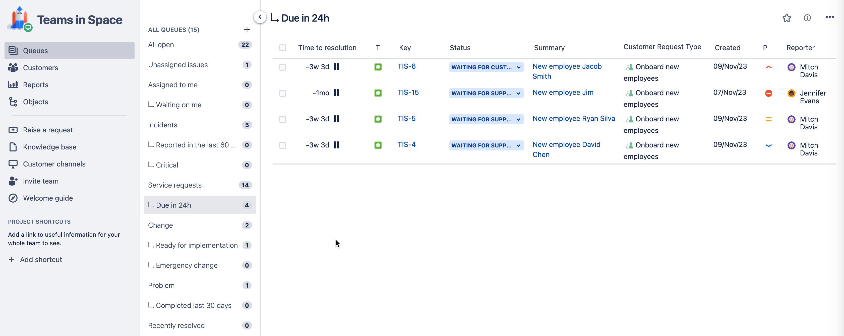Open status dropdown for TIS-15
The width and height of the screenshot is (844, 336).
[486, 93]
